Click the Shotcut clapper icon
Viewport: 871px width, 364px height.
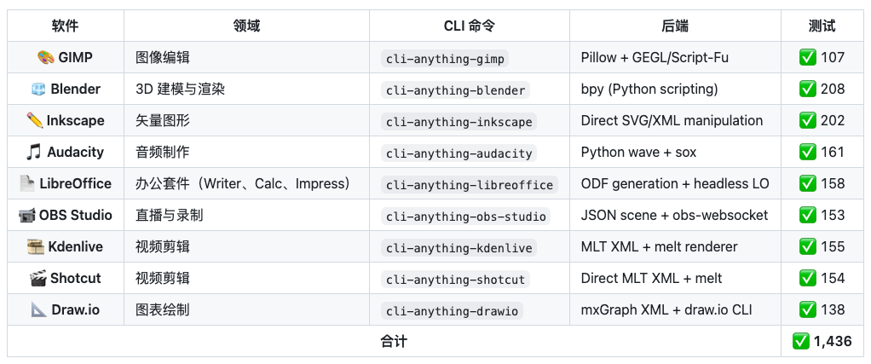[37, 279]
